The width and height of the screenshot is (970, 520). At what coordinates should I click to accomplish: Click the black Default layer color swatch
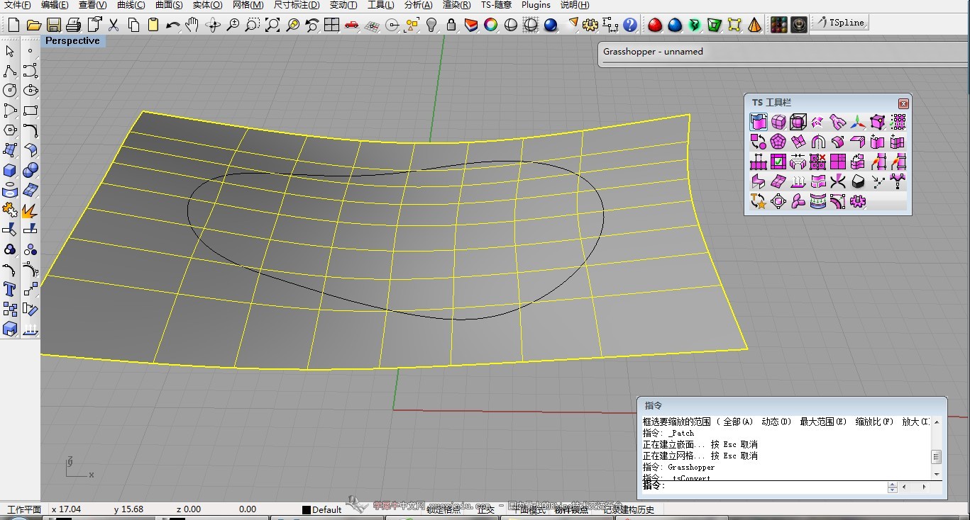click(306, 510)
